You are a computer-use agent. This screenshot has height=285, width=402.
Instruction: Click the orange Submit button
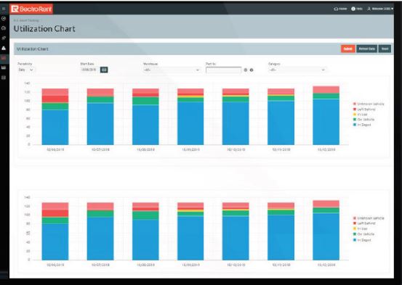pos(348,49)
